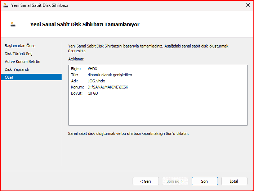This screenshot has width=254, height=191.
Task: Go to the Başlamadan Önce step
Action: click(20, 46)
